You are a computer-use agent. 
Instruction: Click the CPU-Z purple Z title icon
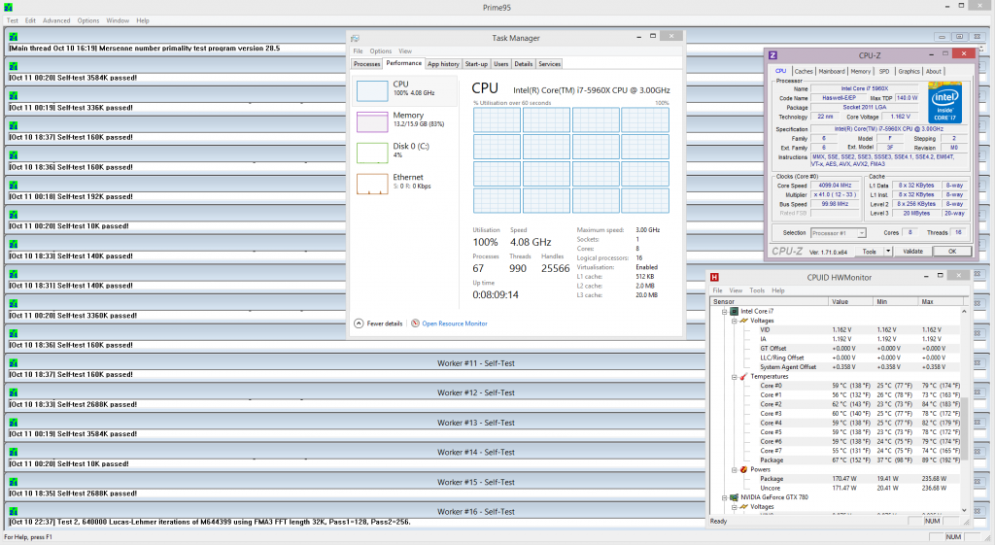click(x=772, y=55)
